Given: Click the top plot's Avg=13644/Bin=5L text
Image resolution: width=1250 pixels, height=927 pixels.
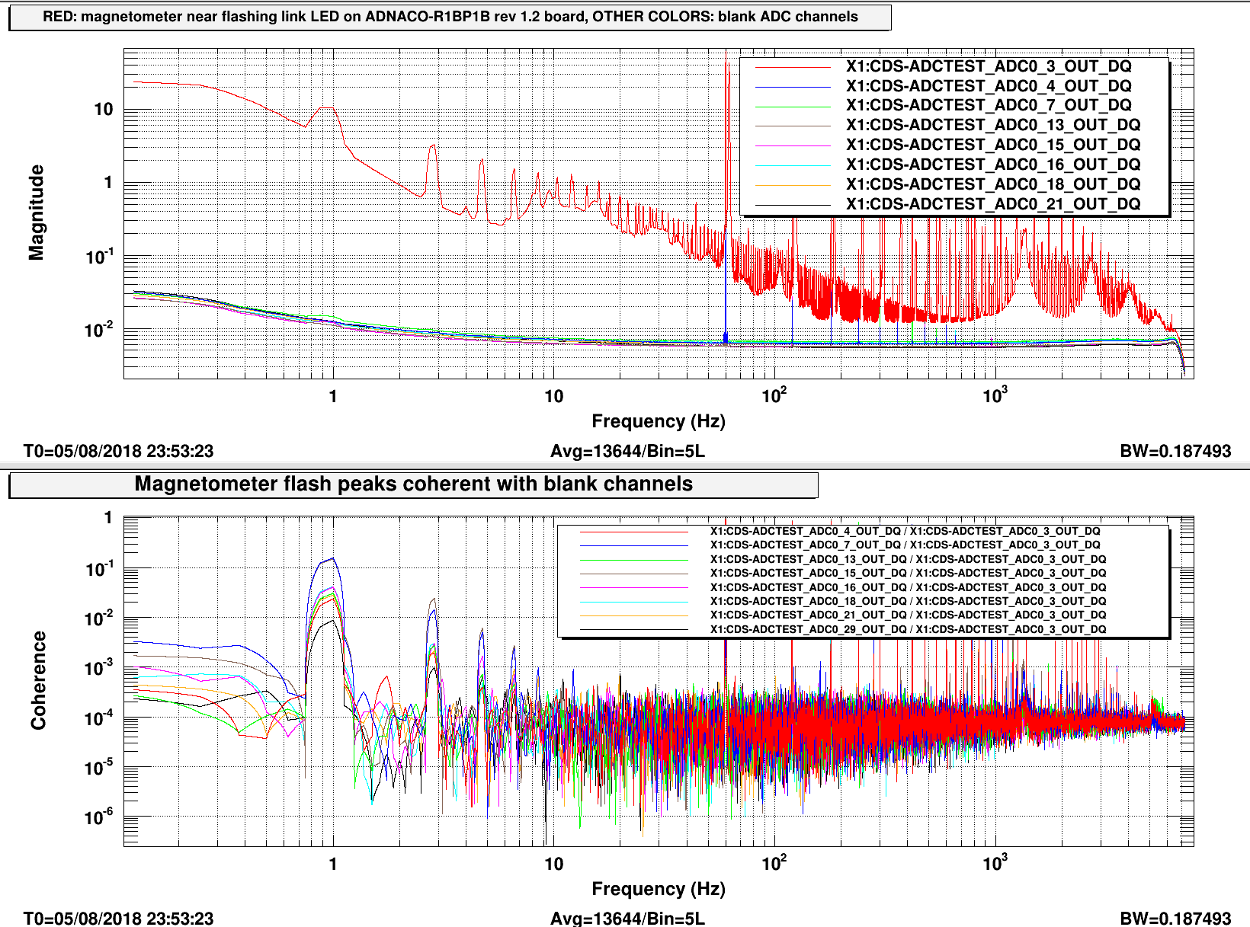Looking at the screenshot, I should click(627, 451).
